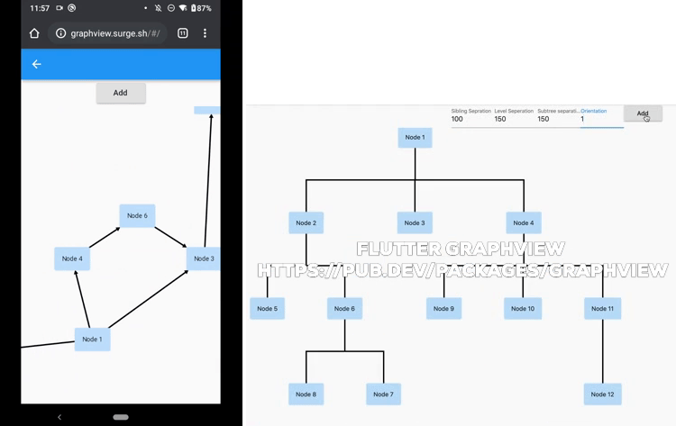Tap the muted notifications bell icon
Image resolution: width=676 pixels, height=426 pixels.
pos(159,8)
